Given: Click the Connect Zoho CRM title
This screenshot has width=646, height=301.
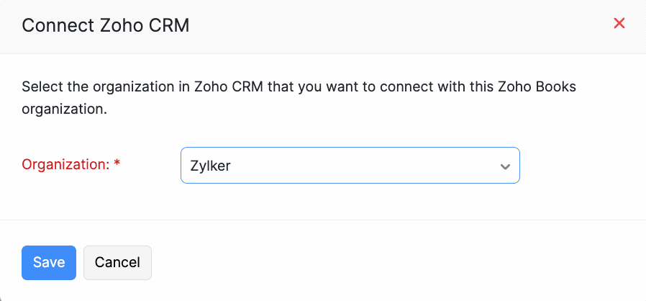Looking at the screenshot, I should click(105, 26).
